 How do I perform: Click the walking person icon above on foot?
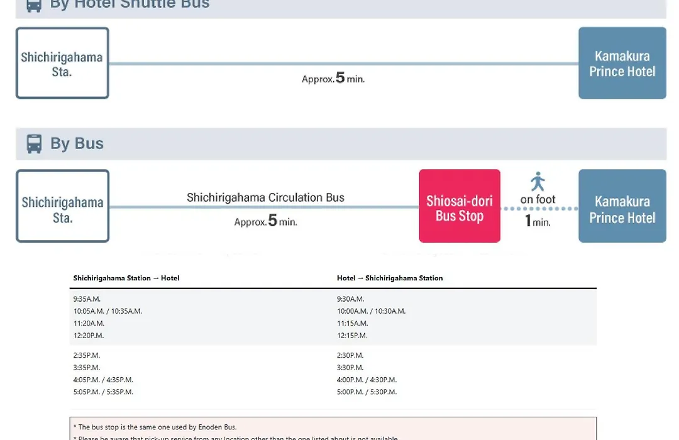(x=538, y=182)
